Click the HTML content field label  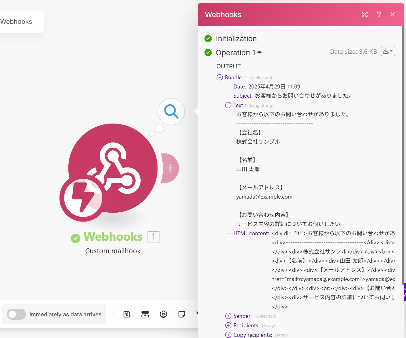click(251, 233)
